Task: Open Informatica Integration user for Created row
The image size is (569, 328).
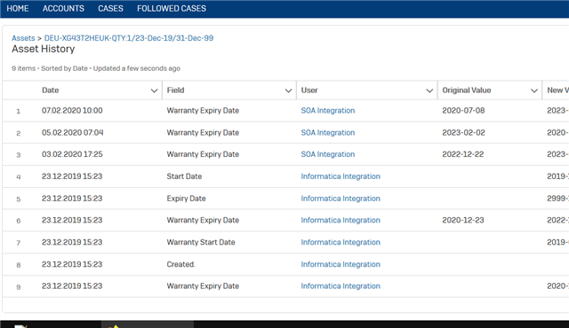Action: pyautogui.click(x=341, y=264)
